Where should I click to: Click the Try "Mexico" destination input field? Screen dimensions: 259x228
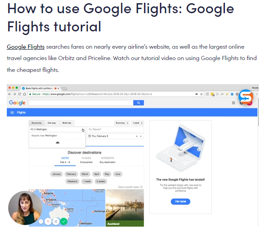115,129
